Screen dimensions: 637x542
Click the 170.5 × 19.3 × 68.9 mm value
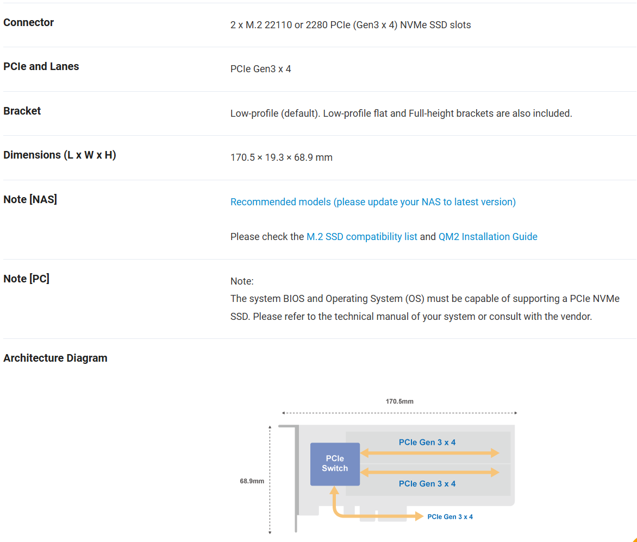coord(282,157)
